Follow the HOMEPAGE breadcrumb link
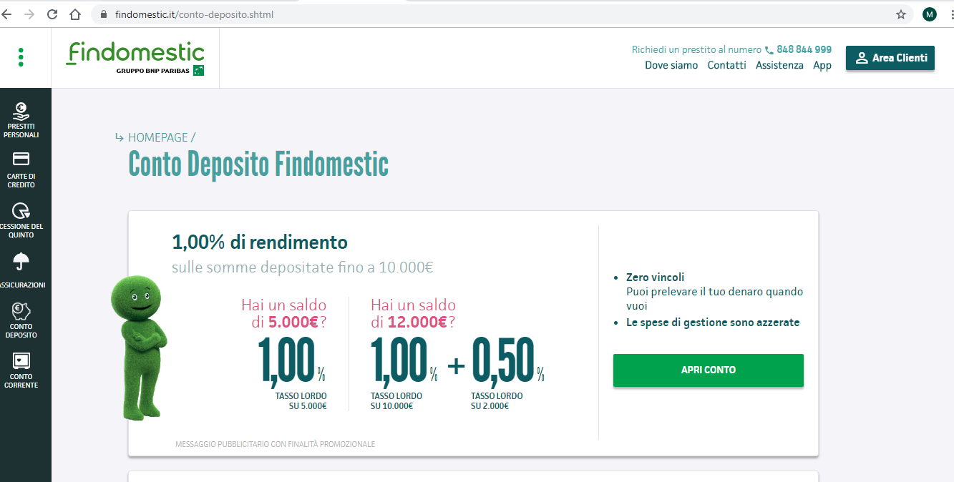 click(158, 137)
